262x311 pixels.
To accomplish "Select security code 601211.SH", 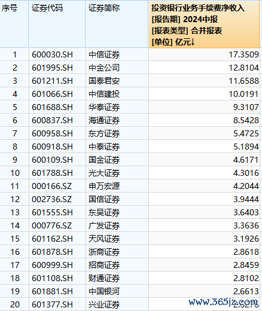I will pos(57,81).
